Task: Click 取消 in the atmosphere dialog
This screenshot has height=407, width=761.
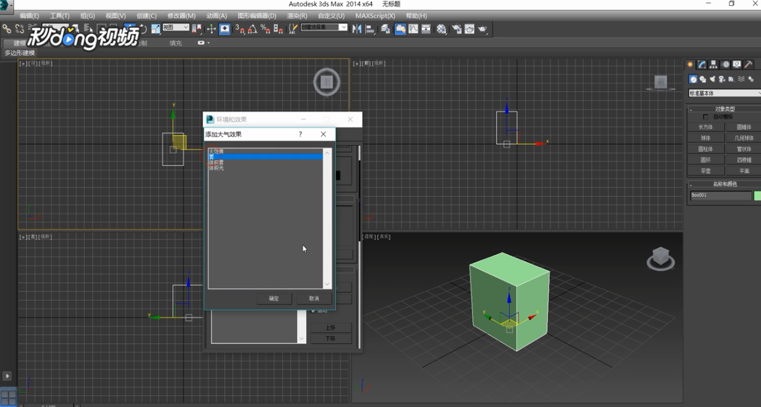Action: 314,299
